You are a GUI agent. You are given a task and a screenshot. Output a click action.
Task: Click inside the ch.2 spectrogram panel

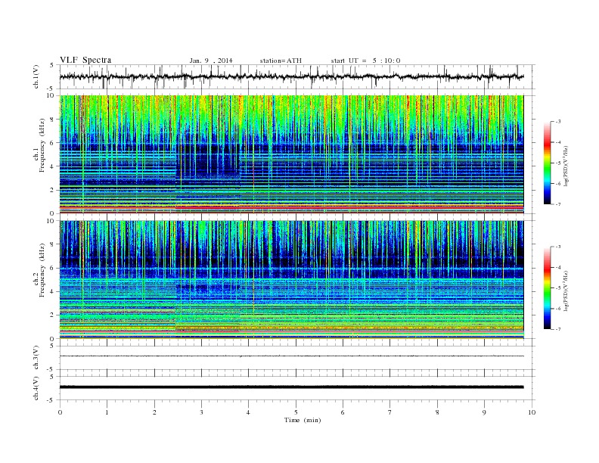pos(291,279)
